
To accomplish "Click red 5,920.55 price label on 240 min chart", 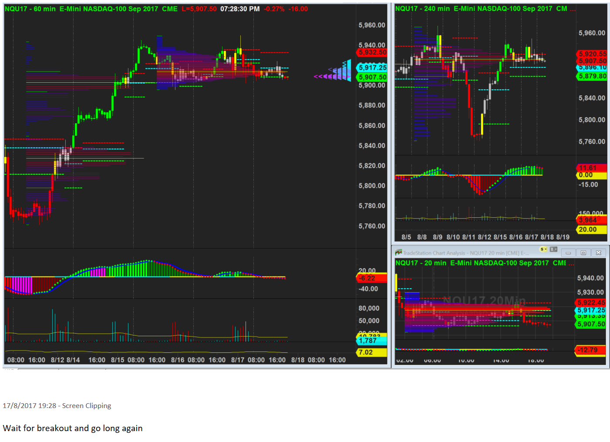I will coord(592,54).
